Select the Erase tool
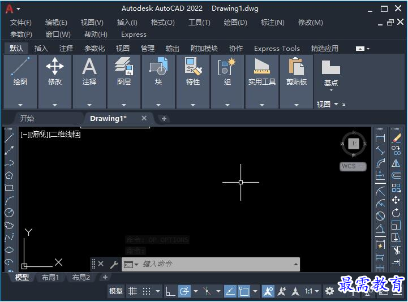Viewport: 408px width, 302px height. tap(396, 138)
